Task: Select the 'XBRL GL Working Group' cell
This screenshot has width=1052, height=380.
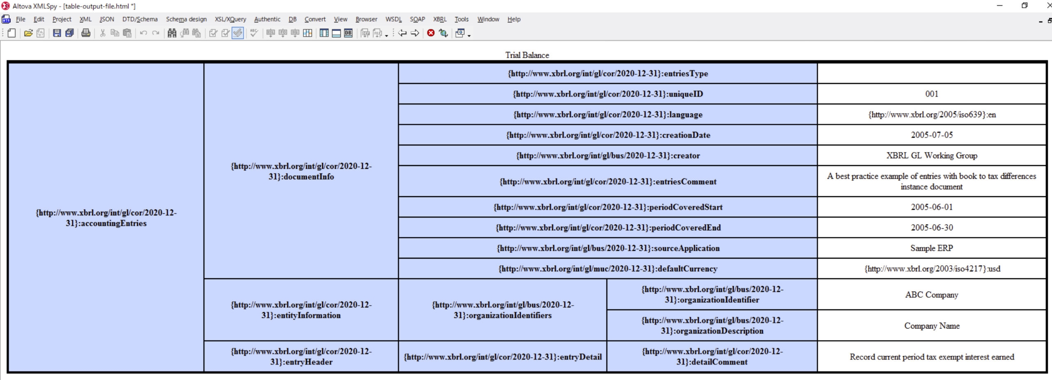Action: 932,155
